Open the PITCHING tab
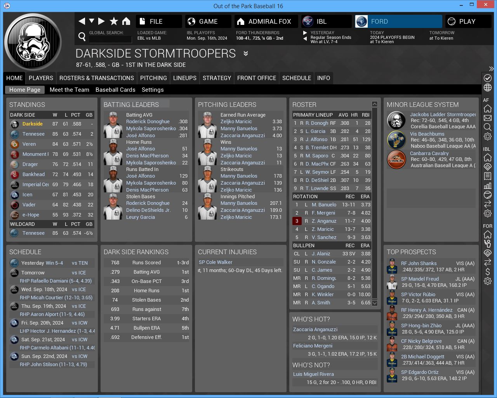This screenshot has width=497, height=398. tap(153, 78)
